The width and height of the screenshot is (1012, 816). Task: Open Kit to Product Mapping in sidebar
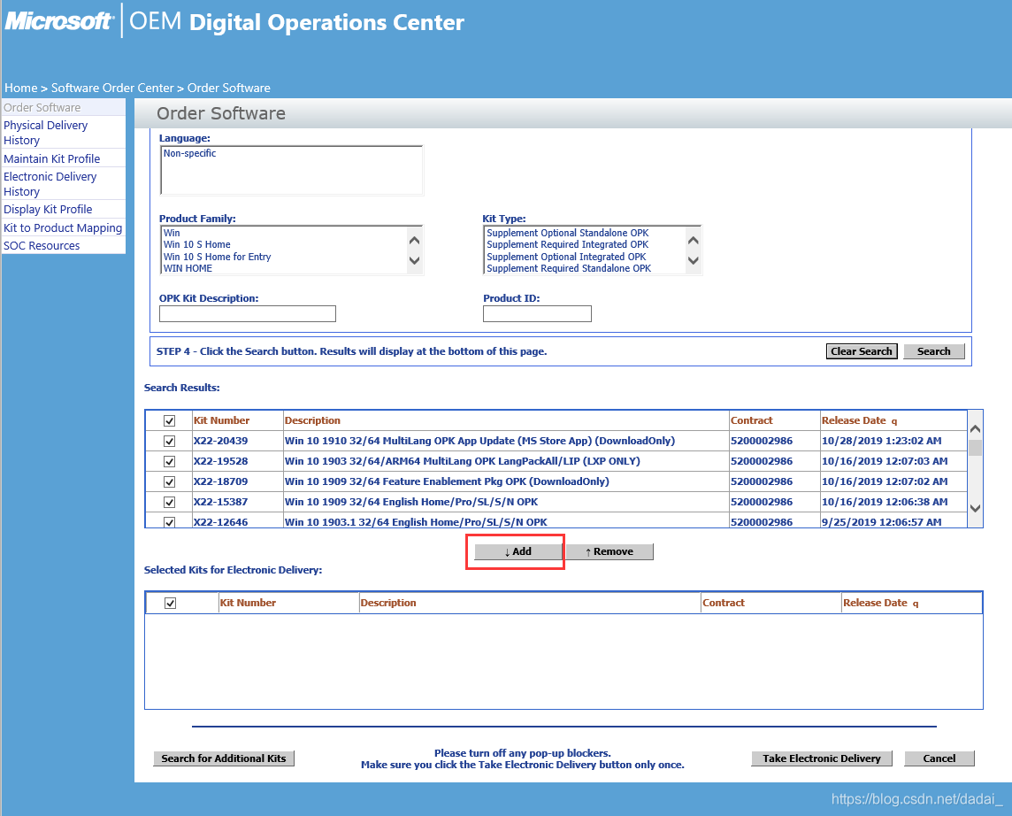[x=63, y=227]
